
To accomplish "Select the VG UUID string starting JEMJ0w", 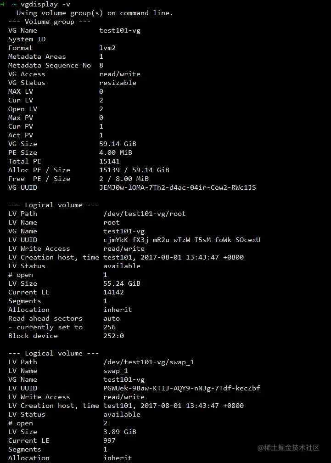I will point(177,187).
